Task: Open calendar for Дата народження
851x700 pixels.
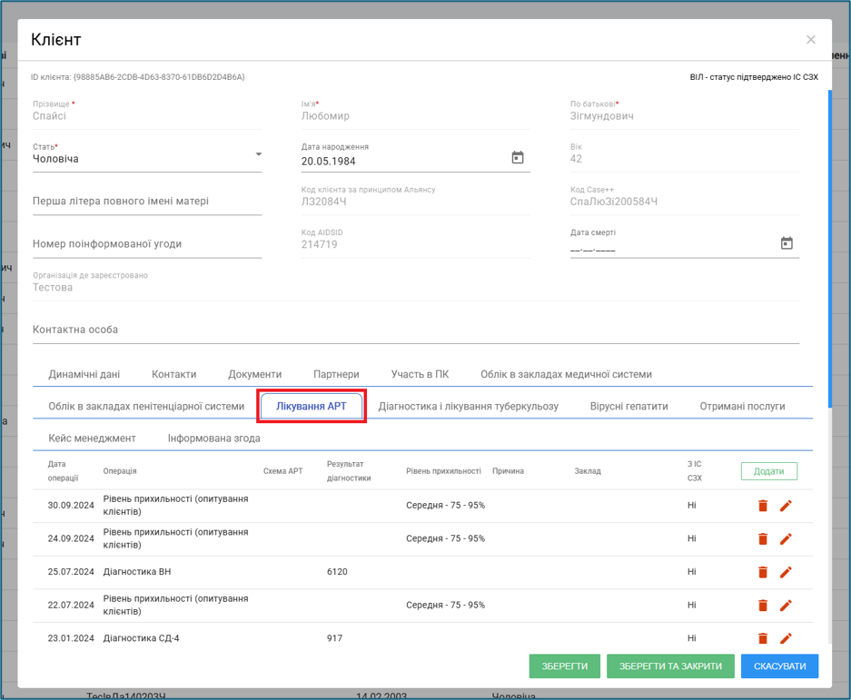Action: (x=518, y=158)
